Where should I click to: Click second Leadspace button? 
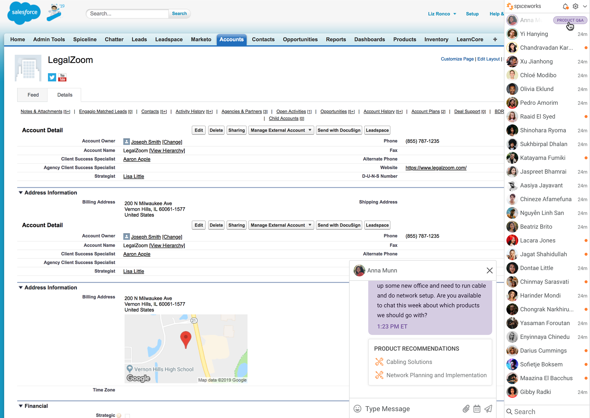tap(377, 225)
